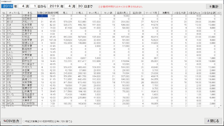
Task: Click the サービス料 column header
Action: coord(151,13)
